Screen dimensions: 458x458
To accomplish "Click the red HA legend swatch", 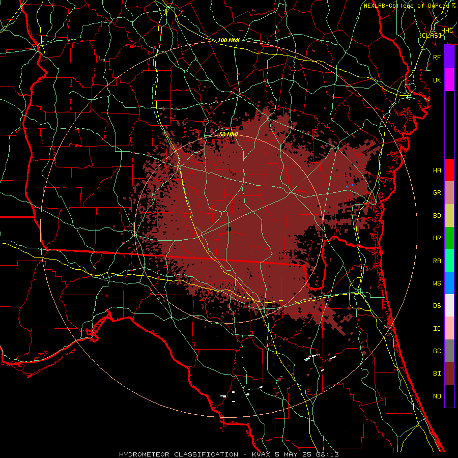I will pyautogui.click(x=449, y=170).
